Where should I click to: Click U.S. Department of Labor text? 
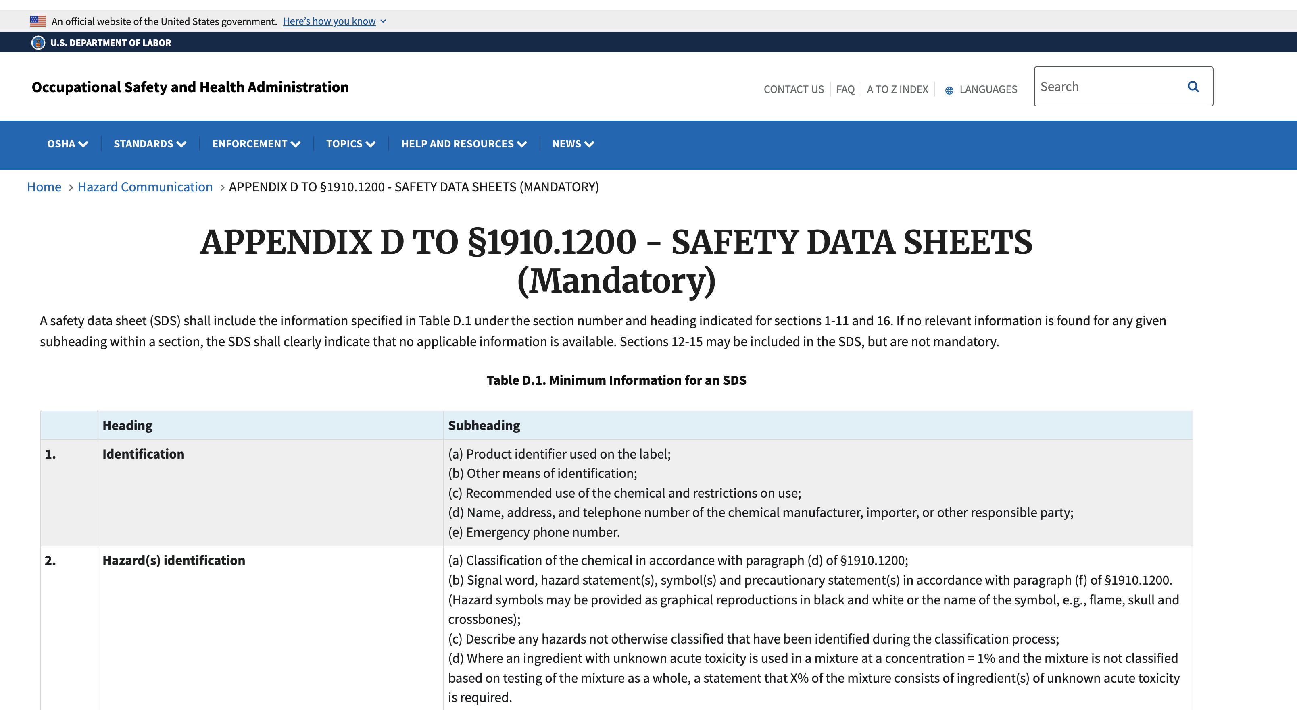(110, 43)
